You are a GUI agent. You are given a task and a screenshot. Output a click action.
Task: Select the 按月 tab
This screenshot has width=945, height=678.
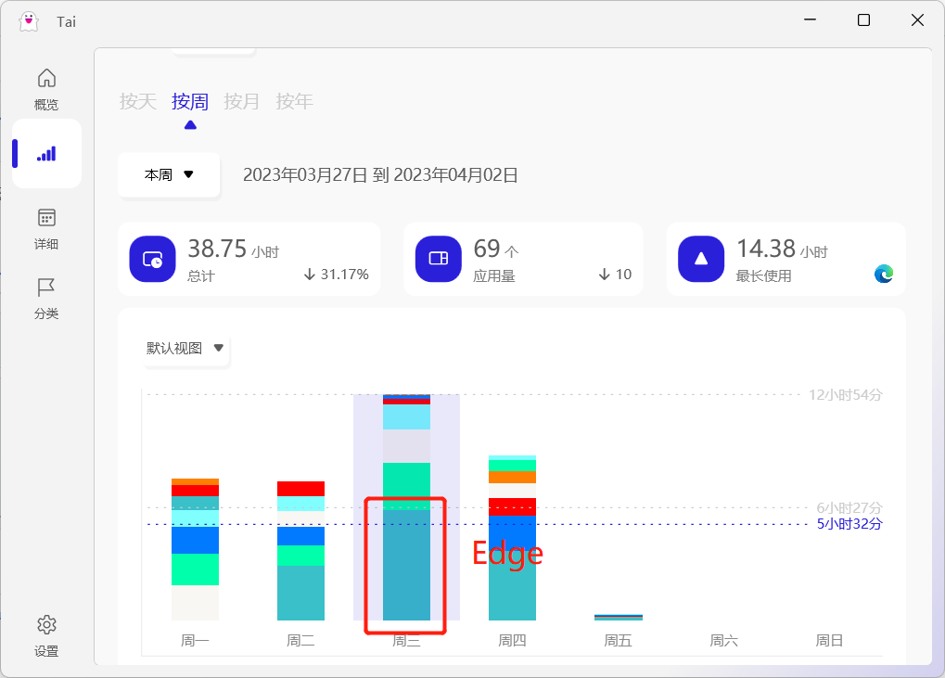pyautogui.click(x=241, y=101)
